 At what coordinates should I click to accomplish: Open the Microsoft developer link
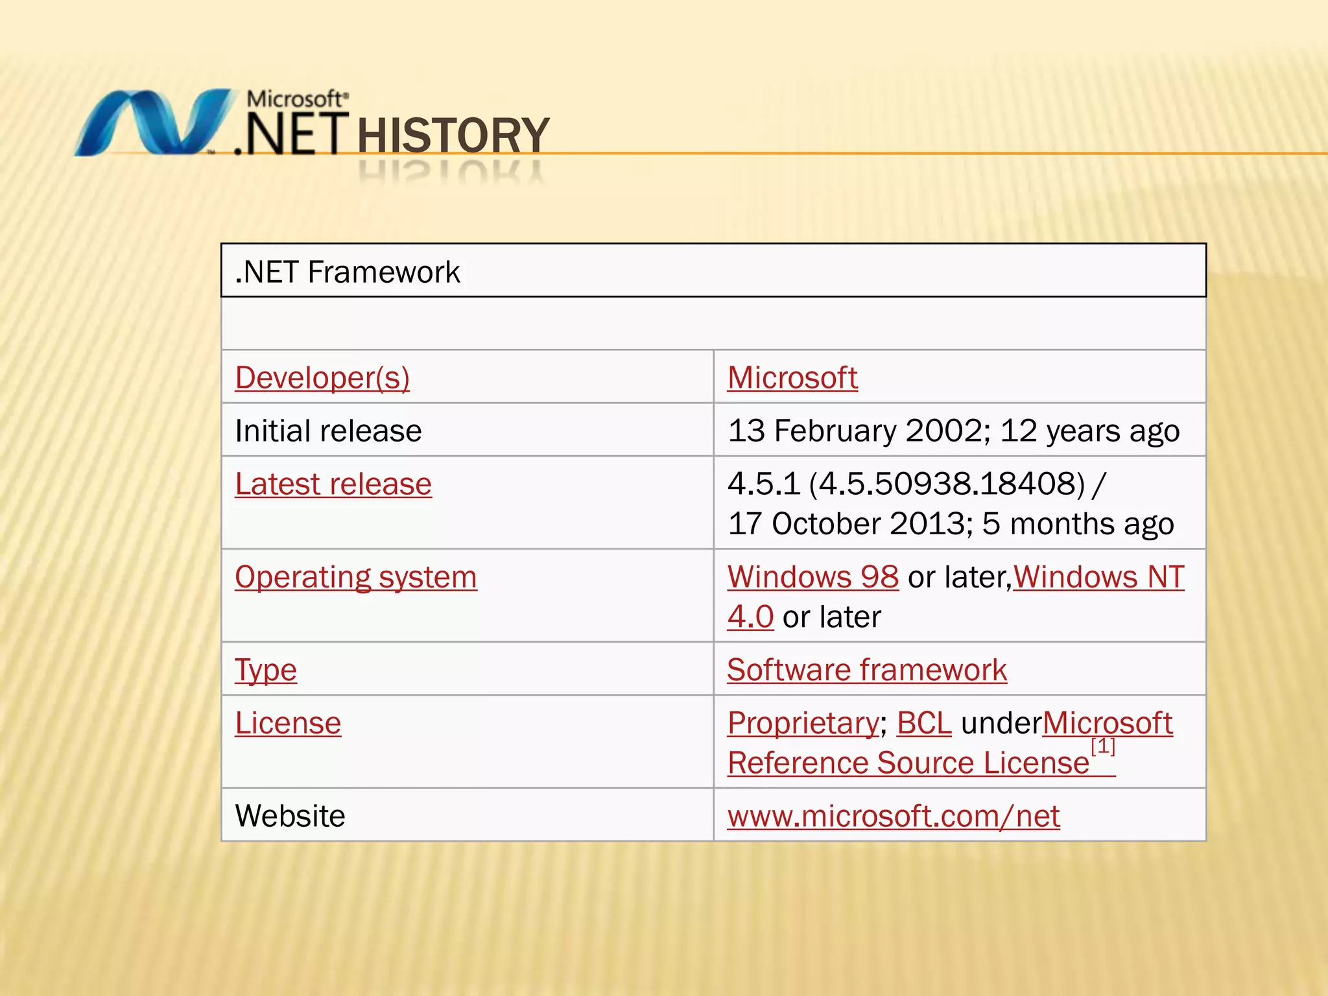tap(792, 377)
